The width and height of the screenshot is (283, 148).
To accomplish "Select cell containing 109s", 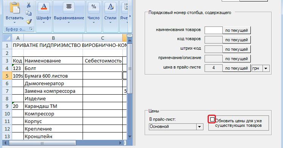I will 18,76.
